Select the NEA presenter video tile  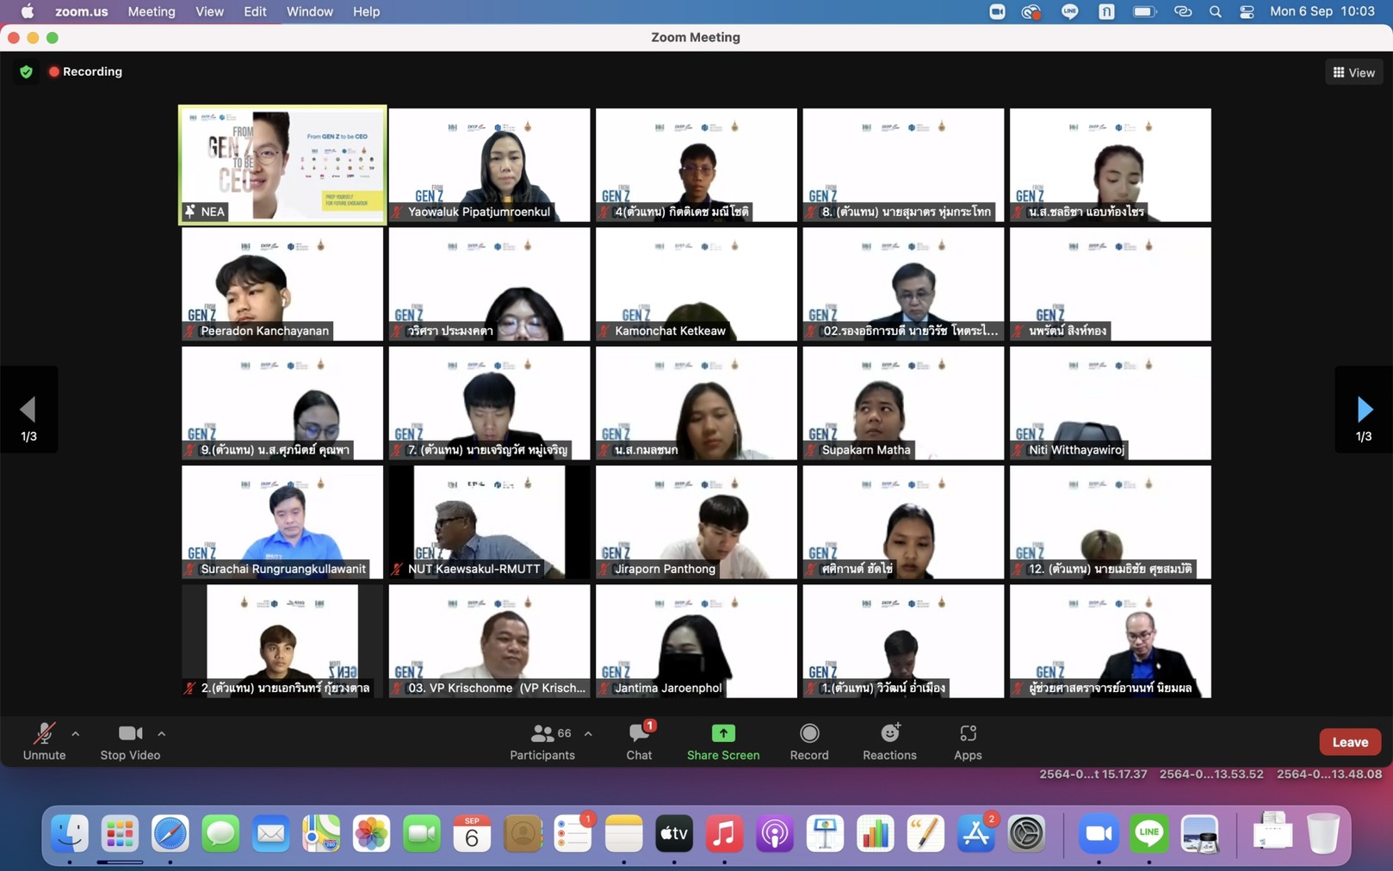(282, 164)
